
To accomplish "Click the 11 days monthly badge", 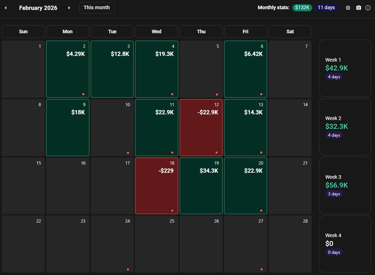I will pos(326,8).
